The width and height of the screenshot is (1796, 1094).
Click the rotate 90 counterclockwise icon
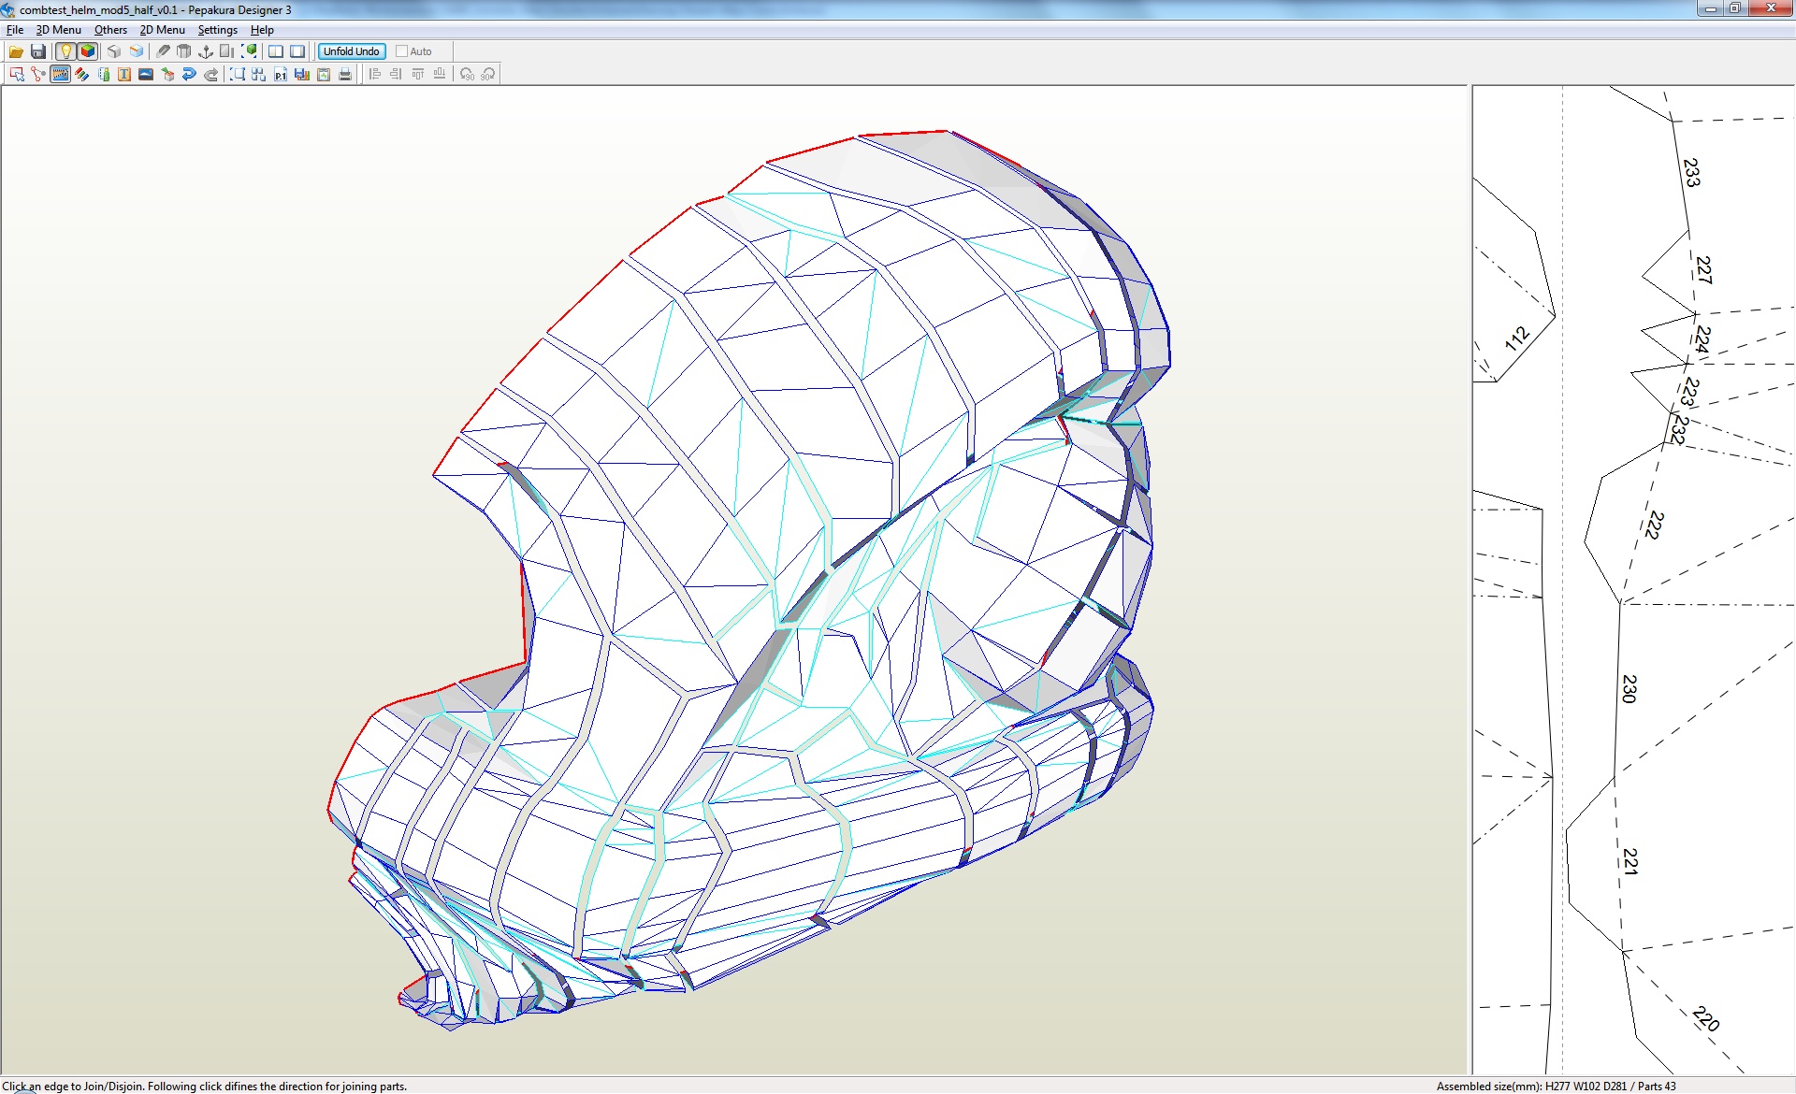pyautogui.click(x=467, y=74)
